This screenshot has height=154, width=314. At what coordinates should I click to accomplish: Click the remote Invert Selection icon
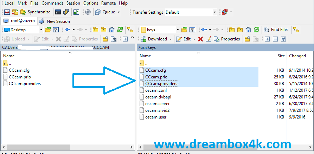(x=283, y=39)
